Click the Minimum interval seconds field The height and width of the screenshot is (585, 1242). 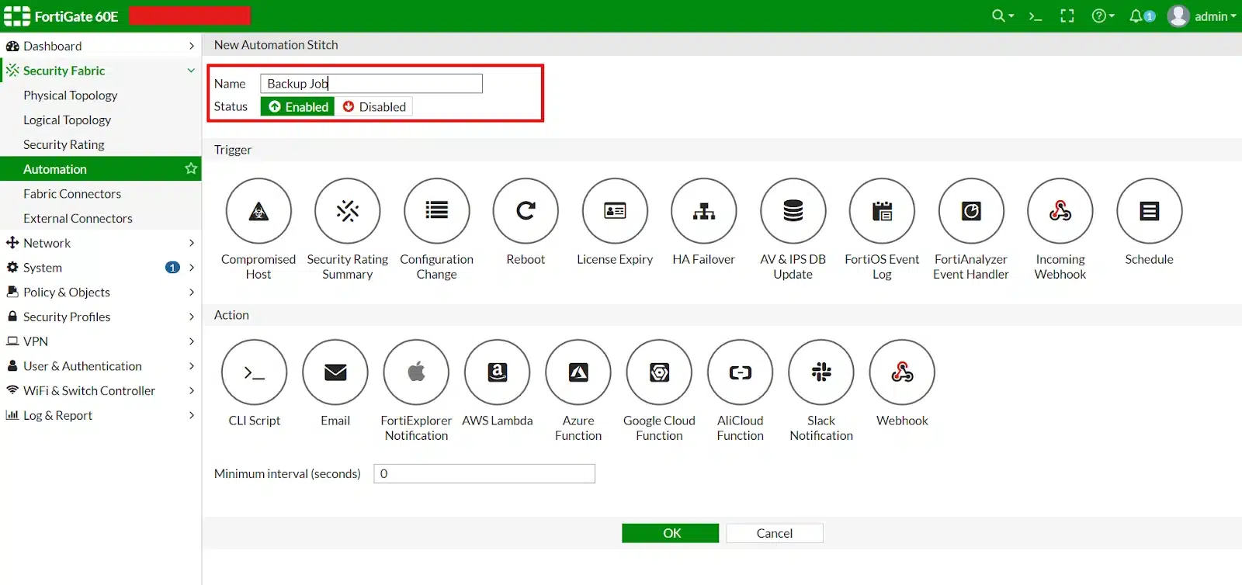pos(484,474)
